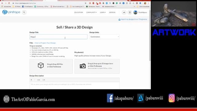This screenshot has height=111, width=197.
Task: Expand the COMMUNITY menu
Action: coord(91,12)
